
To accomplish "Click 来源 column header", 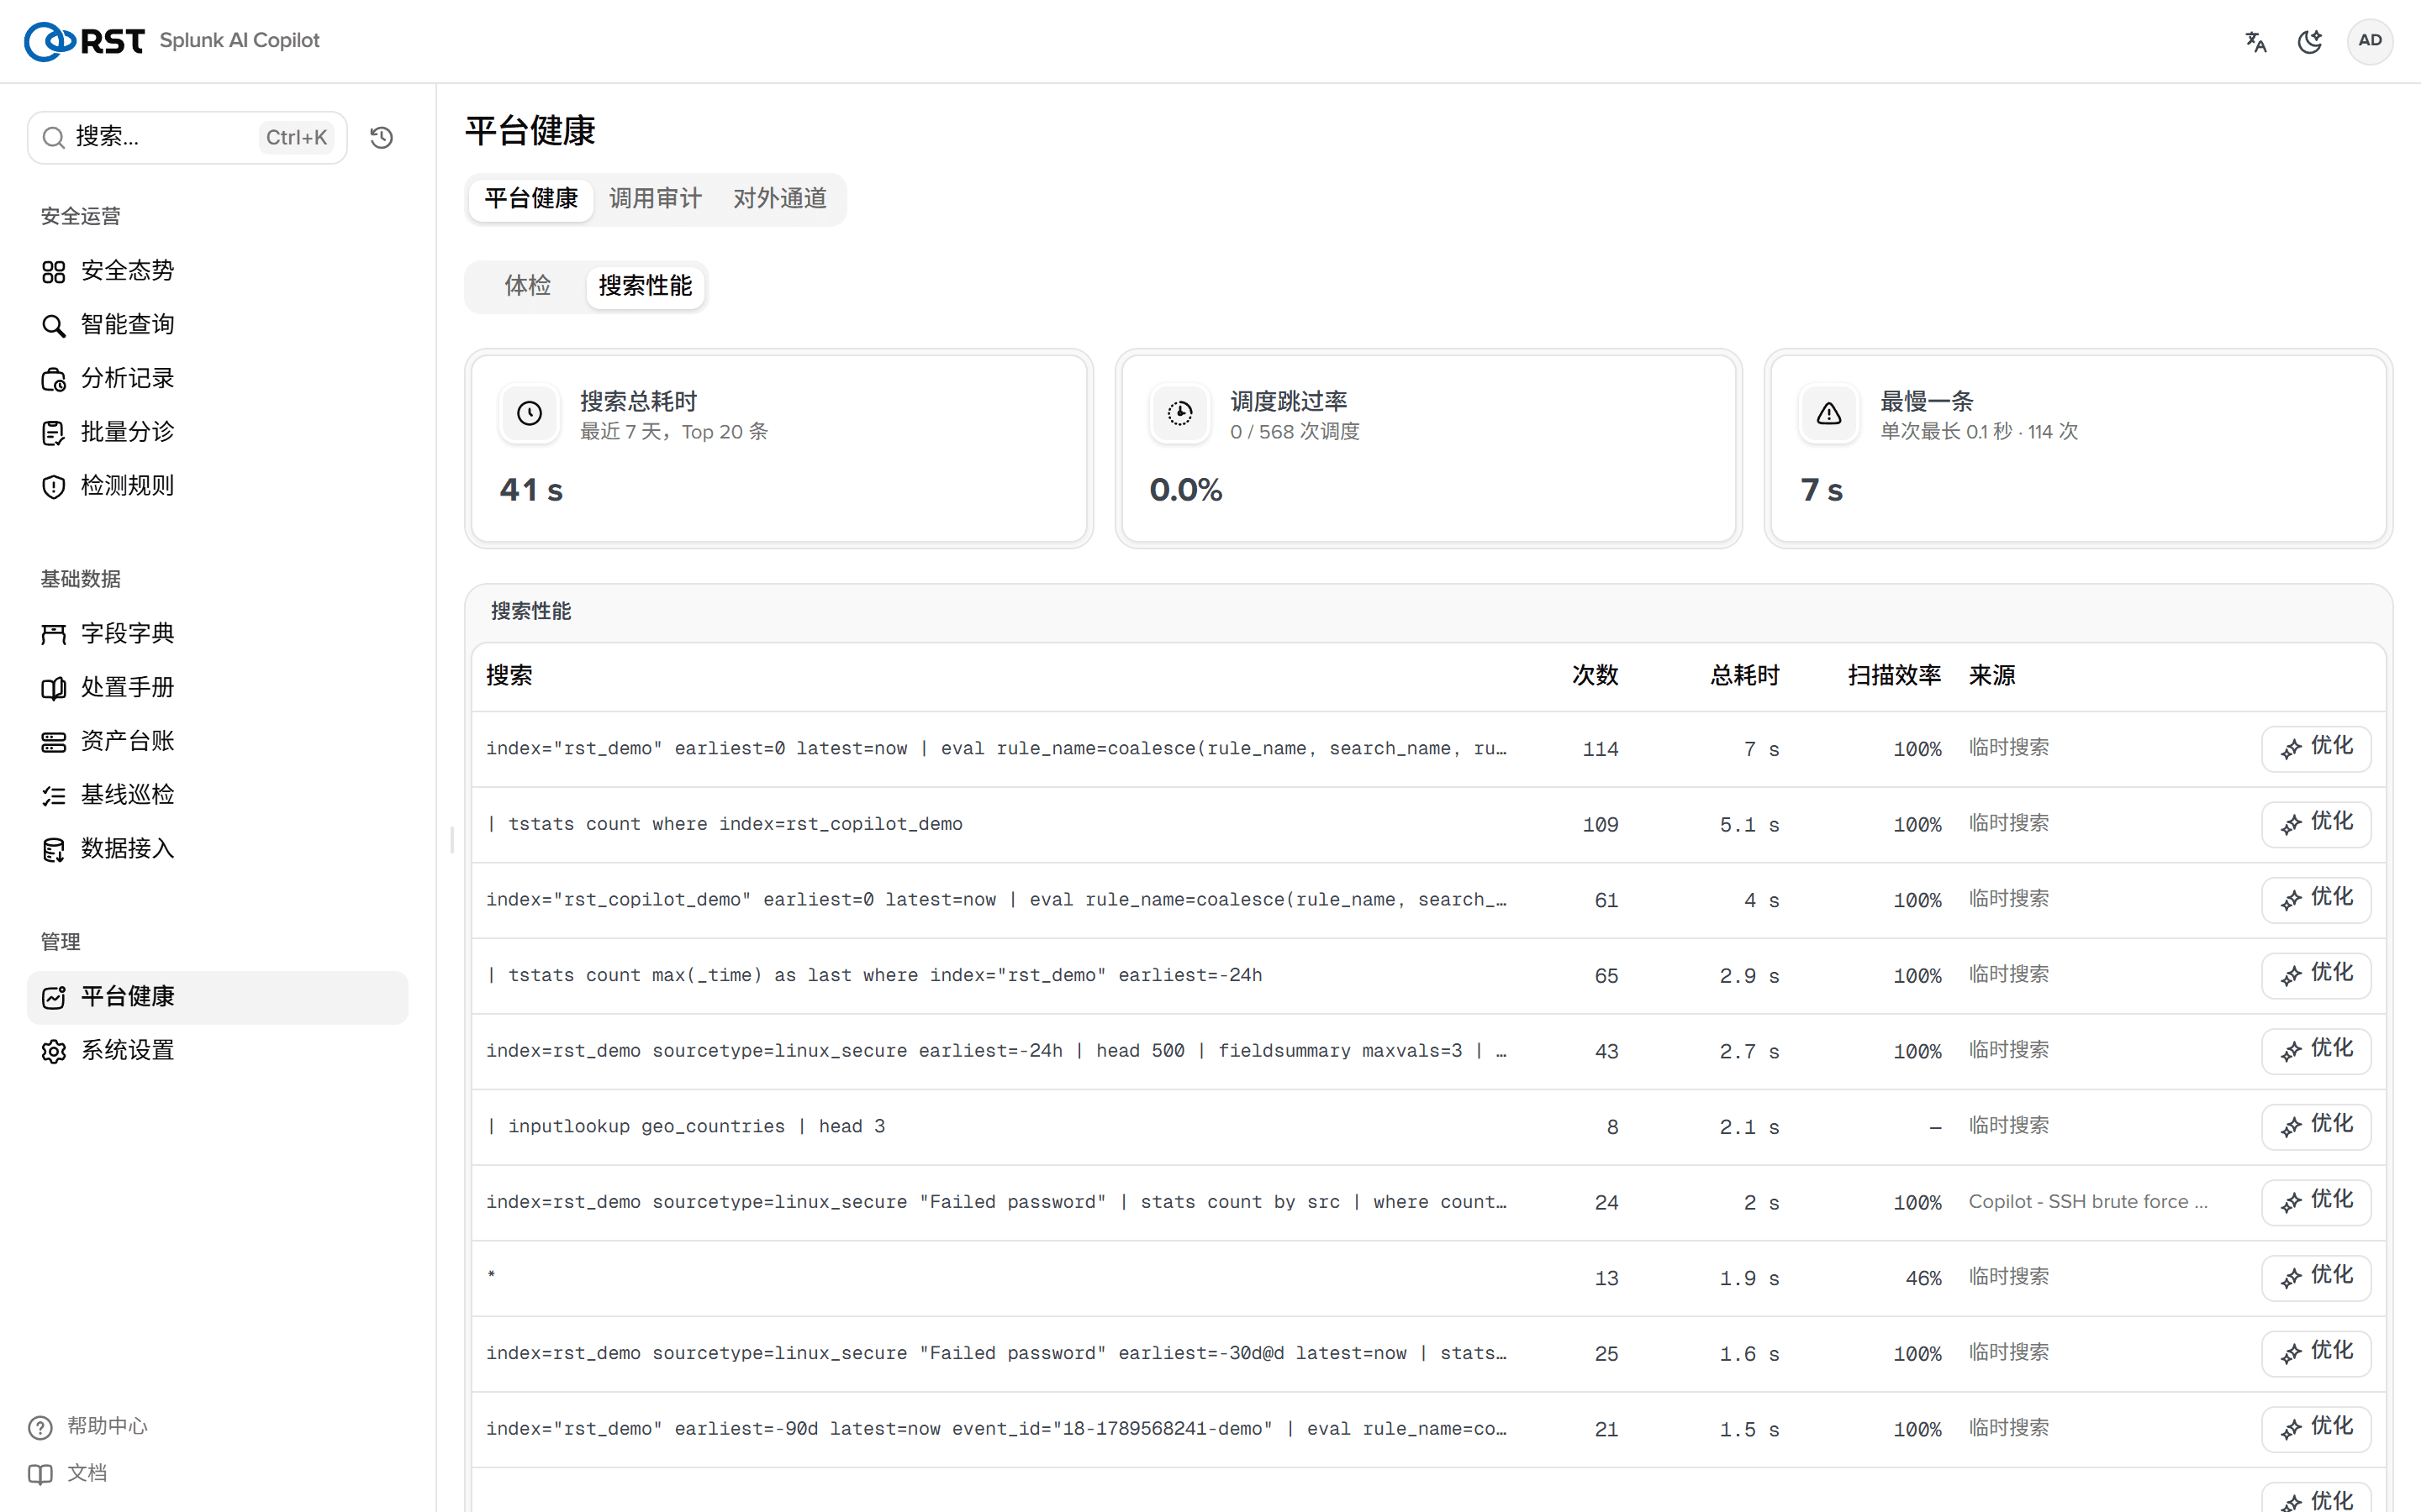I will (1991, 676).
